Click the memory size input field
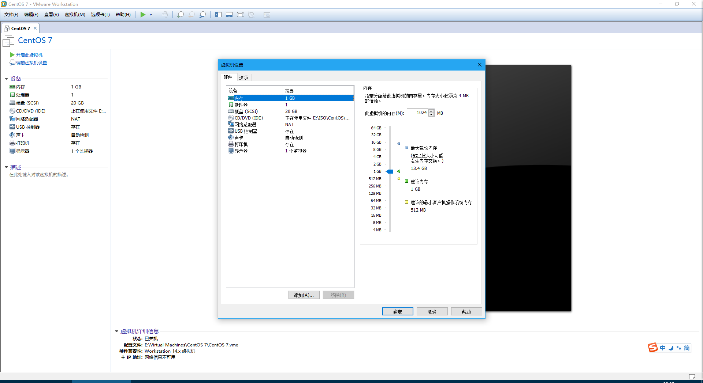The image size is (703, 383). coord(417,113)
